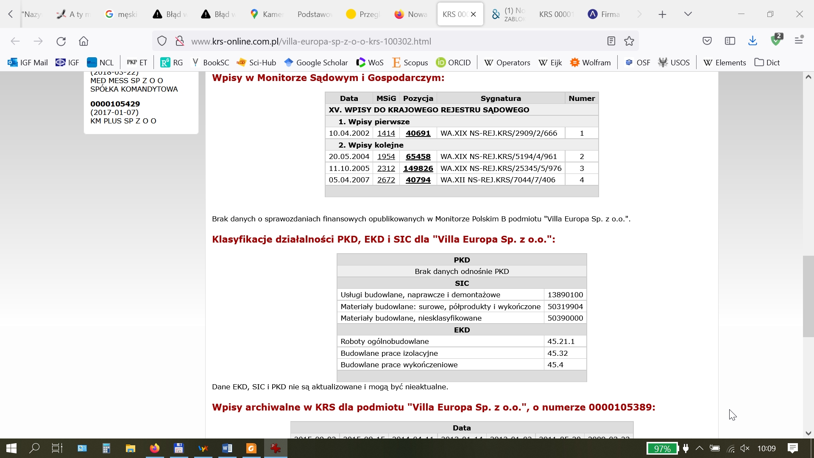Open green shield extension with badge

tap(776, 40)
